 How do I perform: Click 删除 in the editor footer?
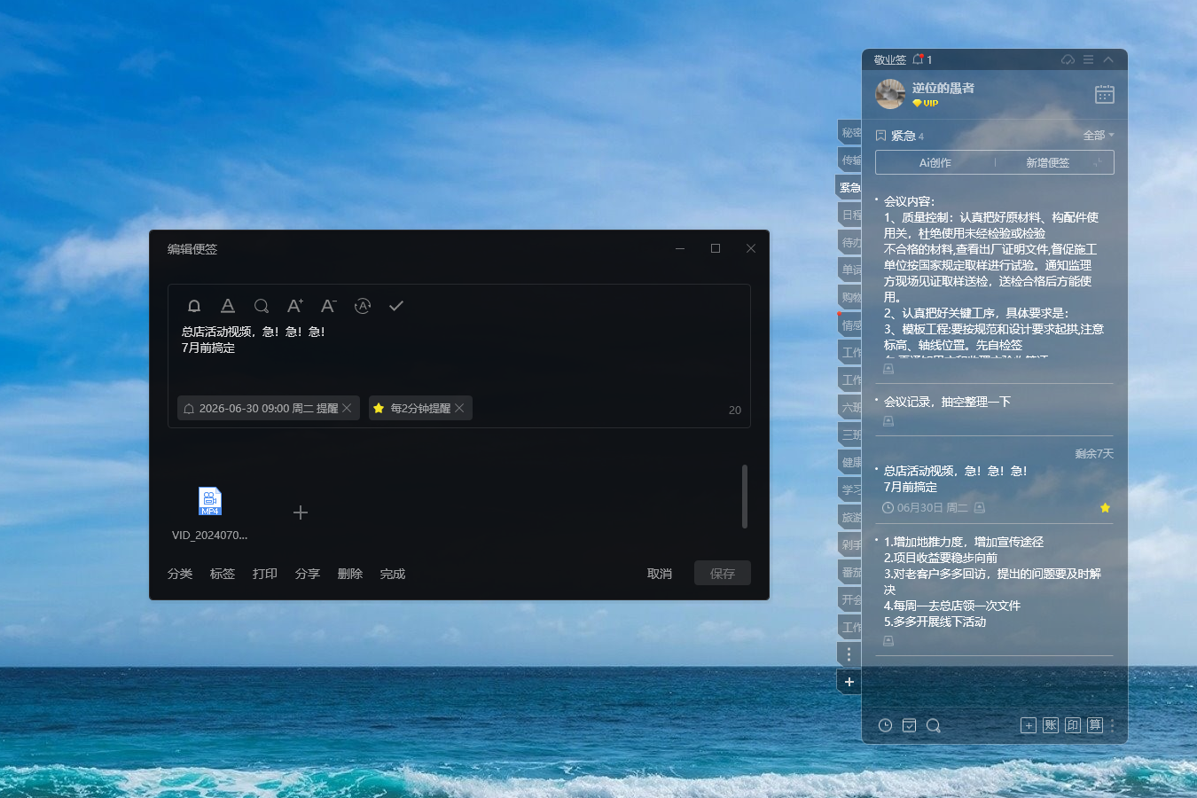[x=350, y=574]
